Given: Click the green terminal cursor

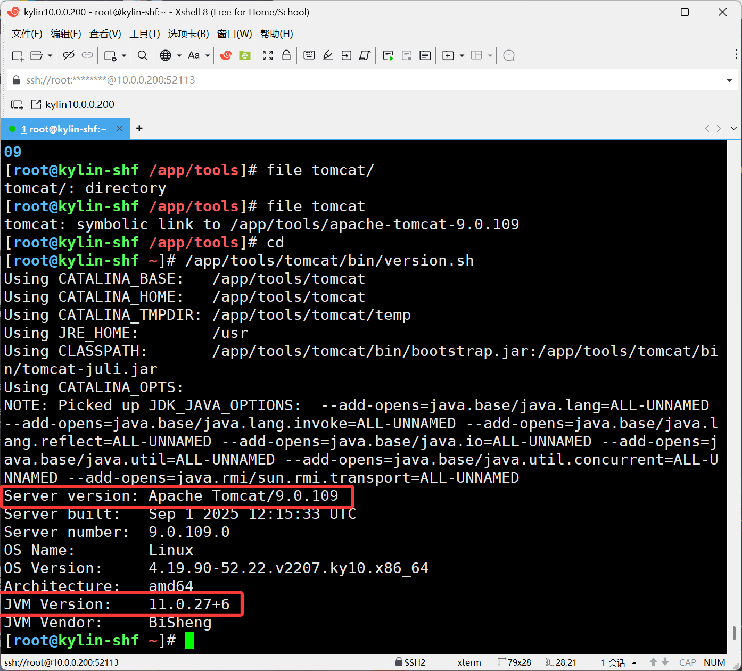Looking at the screenshot, I should [x=189, y=640].
